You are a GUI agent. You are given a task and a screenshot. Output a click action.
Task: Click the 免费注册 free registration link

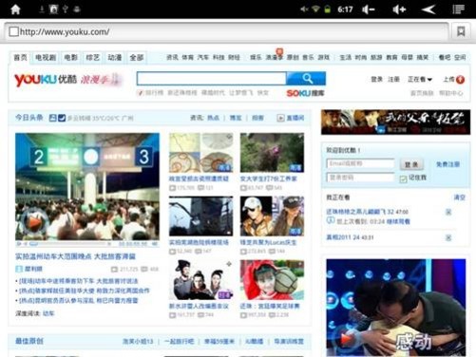click(x=447, y=164)
